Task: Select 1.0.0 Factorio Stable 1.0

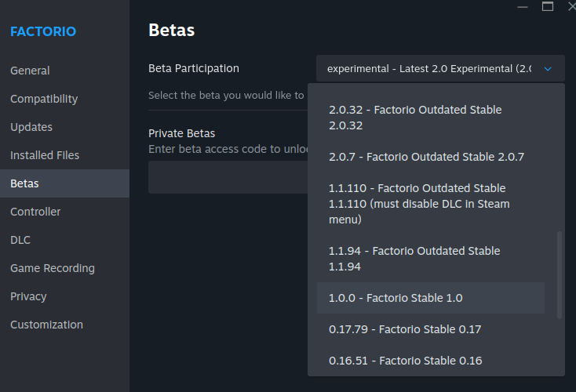Action: [x=430, y=298]
